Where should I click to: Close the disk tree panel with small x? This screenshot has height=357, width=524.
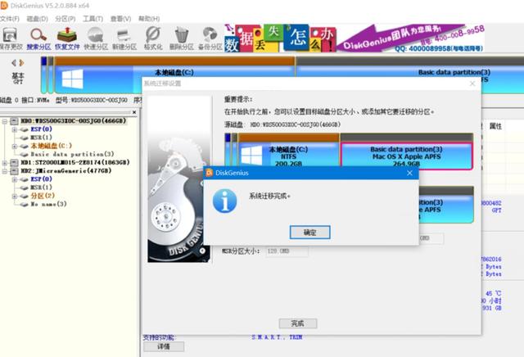[134, 112]
